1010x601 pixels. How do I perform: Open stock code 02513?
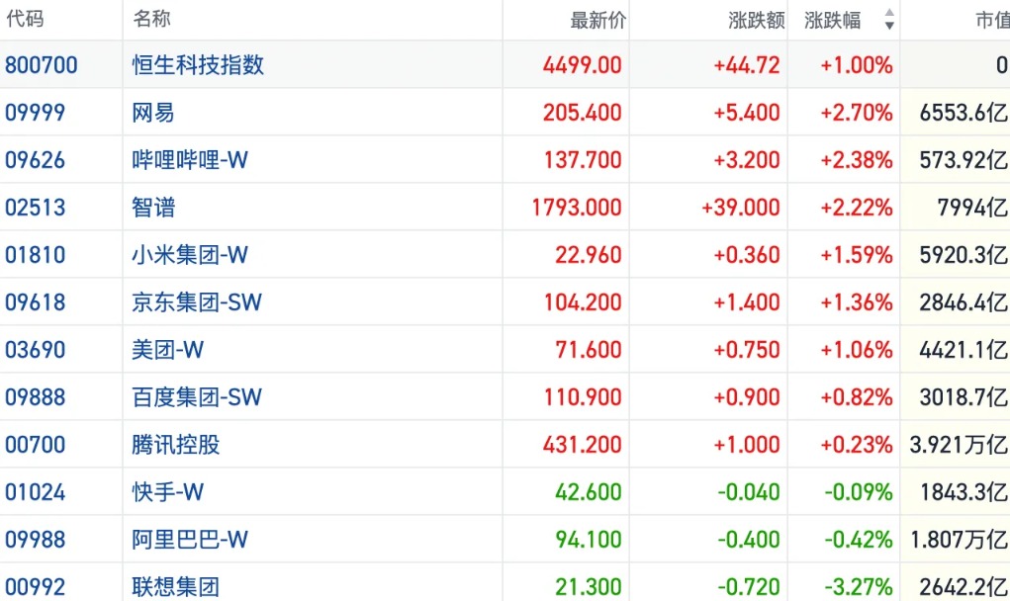pos(36,208)
